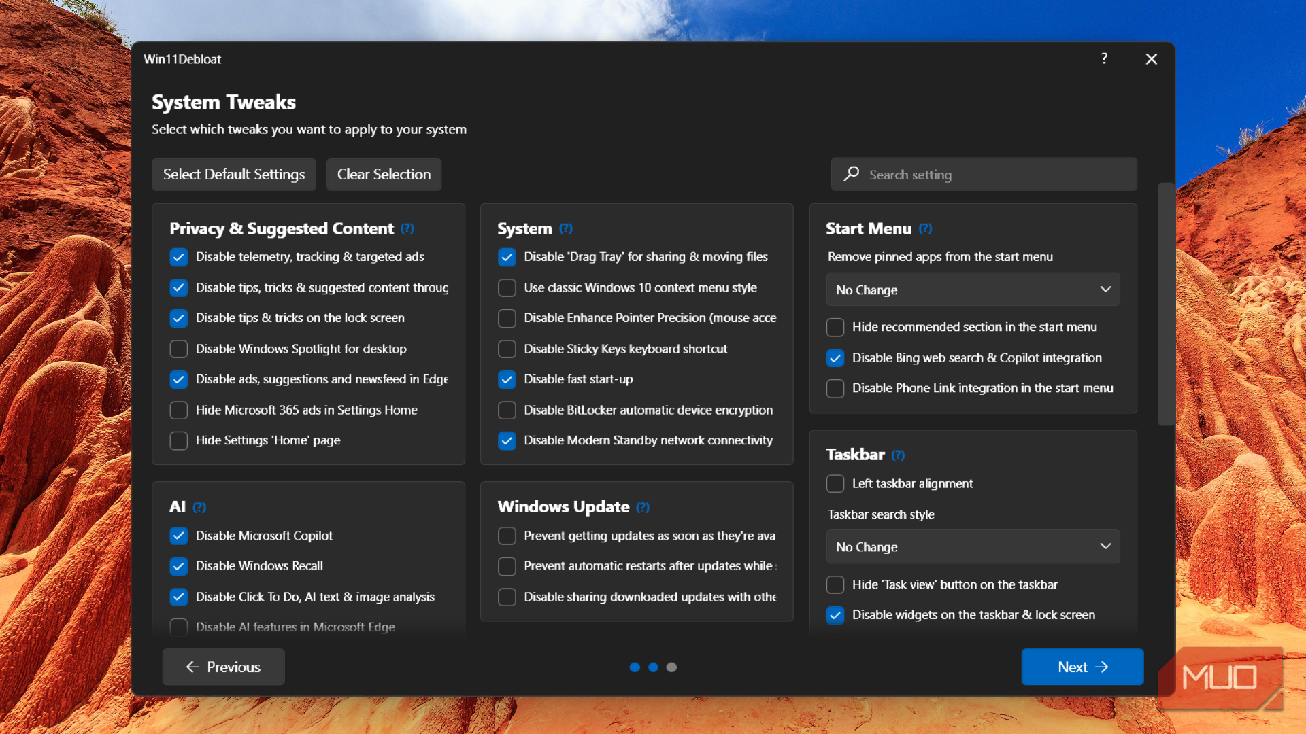The height and width of the screenshot is (734, 1306).
Task: Check Hide recommended section in start menu
Action: click(835, 327)
